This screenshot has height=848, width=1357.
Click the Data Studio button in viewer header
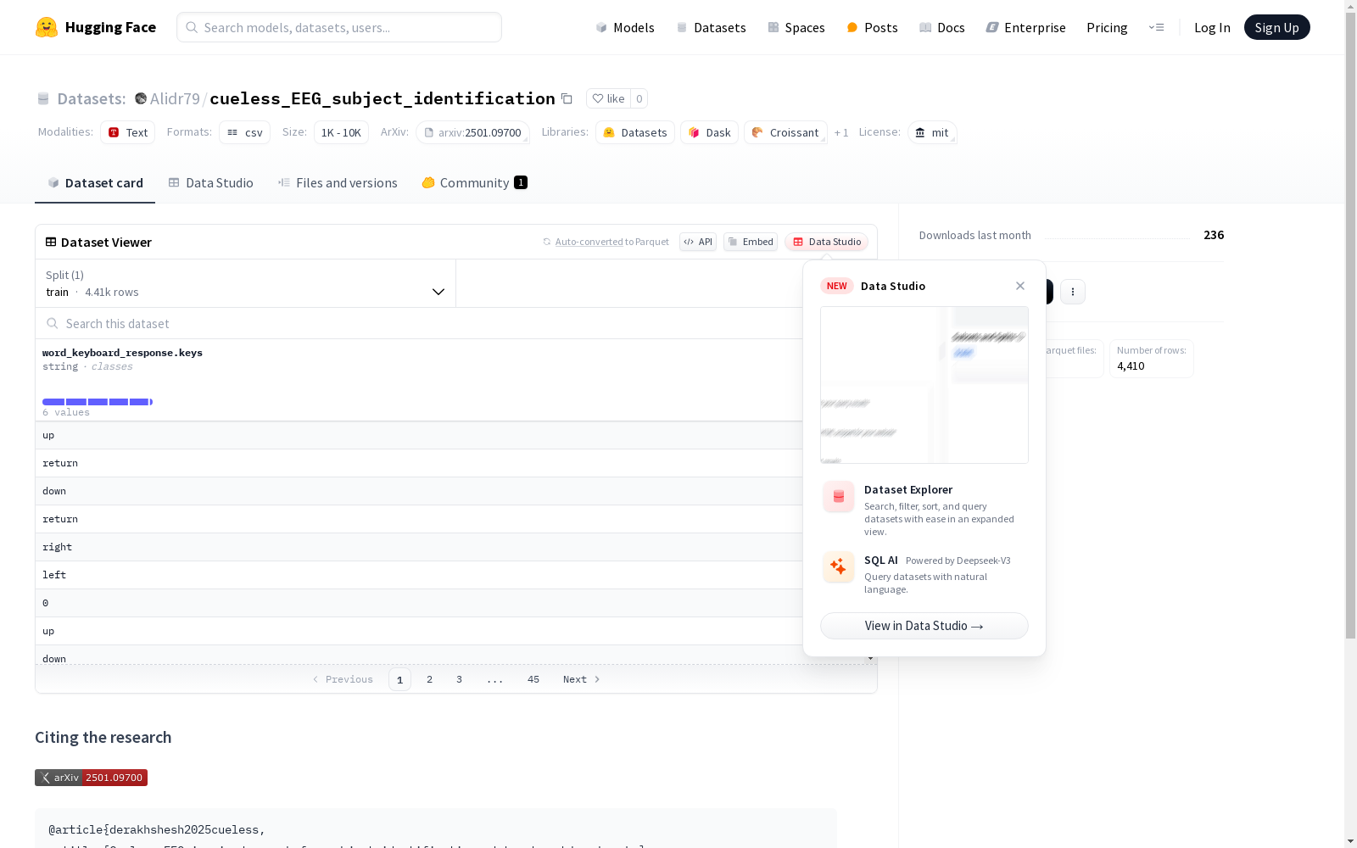[x=826, y=242]
